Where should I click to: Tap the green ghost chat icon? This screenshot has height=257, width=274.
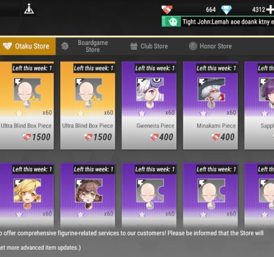coord(171,21)
